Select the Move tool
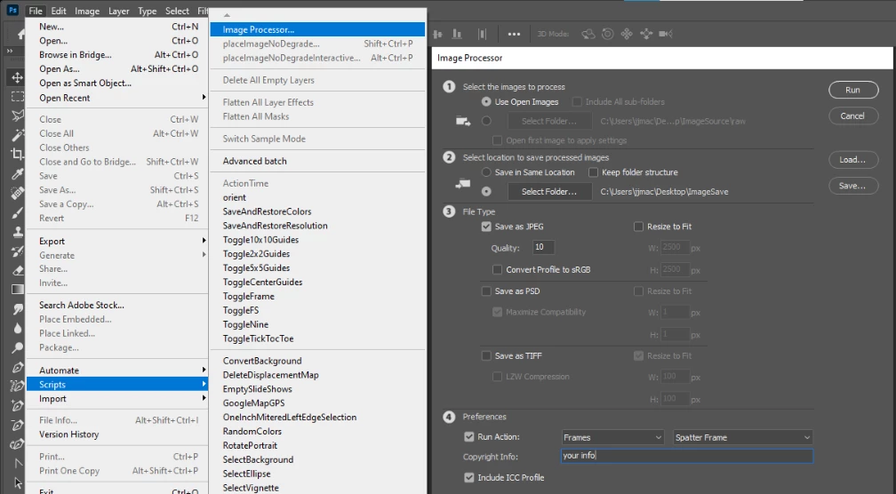The width and height of the screenshot is (896, 494). pos(17,77)
